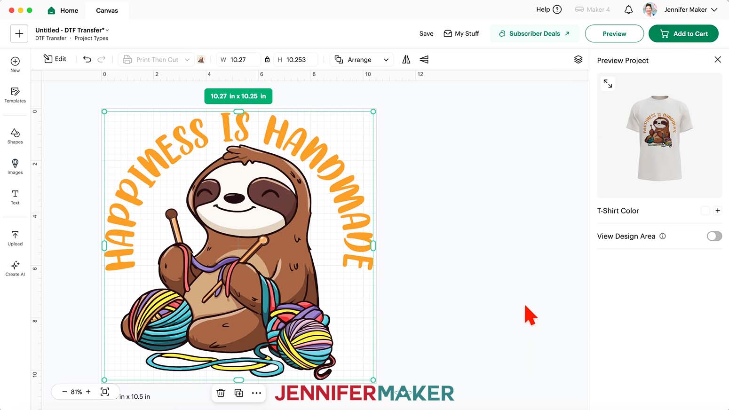729x410 pixels.
Task: Flip the design vertically
Action: [x=424, y=59]
